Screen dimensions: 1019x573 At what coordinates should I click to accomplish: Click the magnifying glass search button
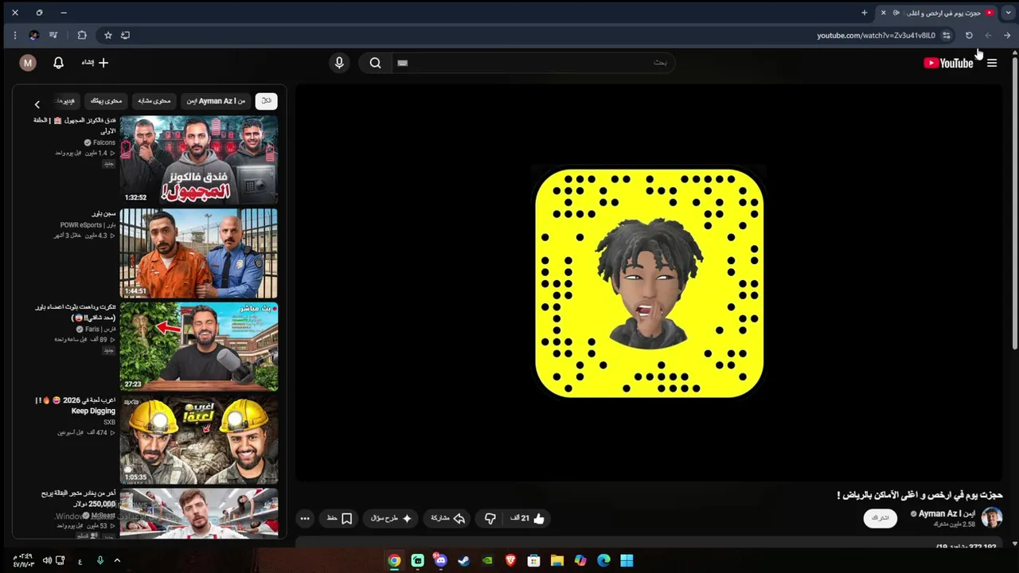375,63
